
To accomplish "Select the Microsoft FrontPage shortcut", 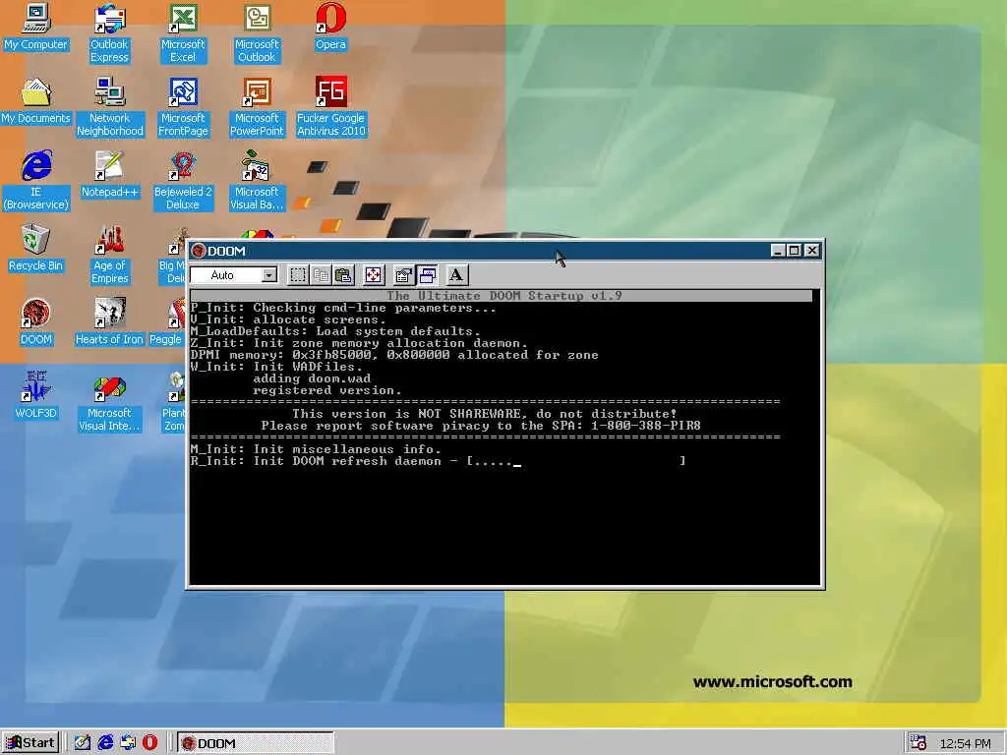I will tap(183, 107).
